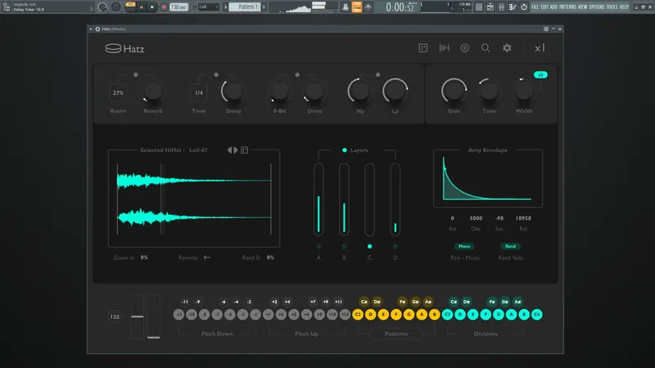Click the yellow C3 Patterns key
Screen dimensions: 655x368
point(359,314)
